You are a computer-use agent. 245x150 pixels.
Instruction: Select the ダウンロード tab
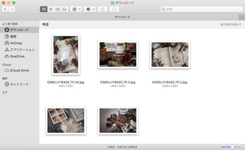click(x=120, y=17)
